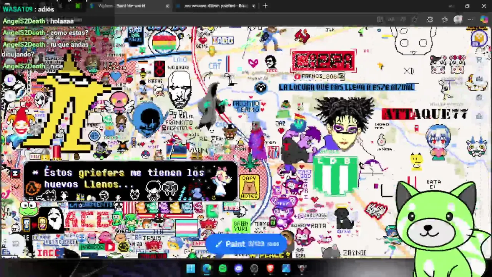This screenshot has width=492, height=277.
Task: Click the green LDB shield artwork on canvas
Action: click(x=336, y=175)
